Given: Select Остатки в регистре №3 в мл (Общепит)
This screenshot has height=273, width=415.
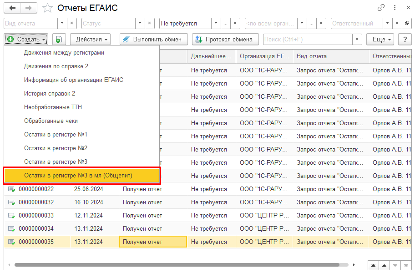Looking at the screenshot, I should click(x=81, y=176).
